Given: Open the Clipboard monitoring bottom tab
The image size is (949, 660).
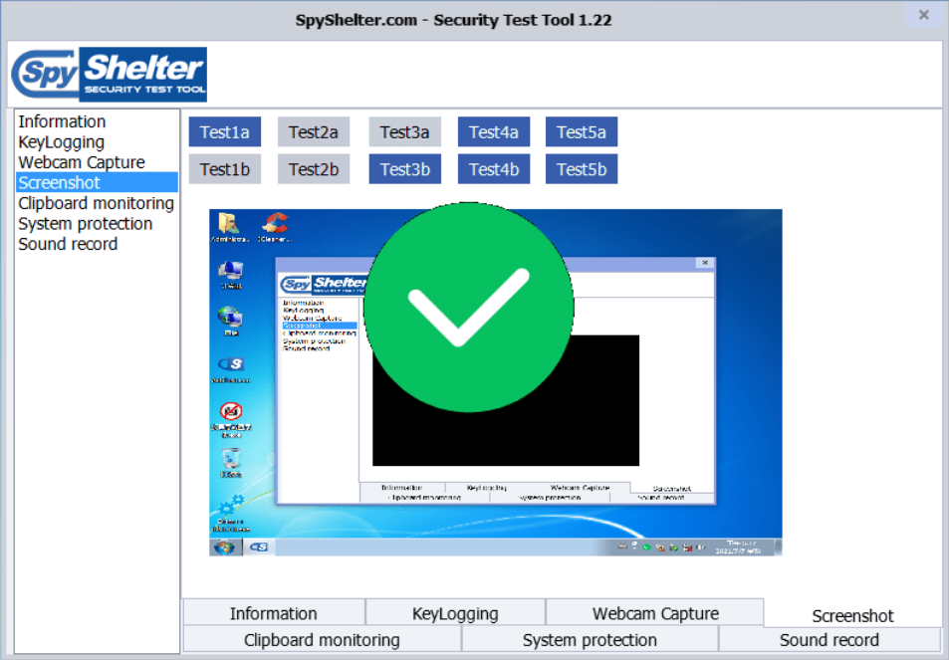Looking at the screenshot, I should click(322, 640).
